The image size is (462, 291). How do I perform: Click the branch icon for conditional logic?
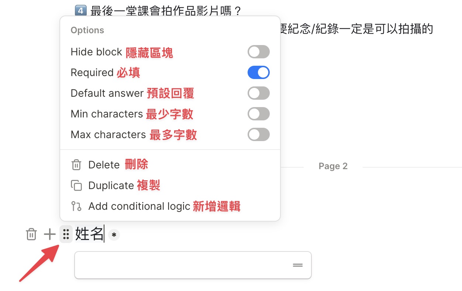76,206
